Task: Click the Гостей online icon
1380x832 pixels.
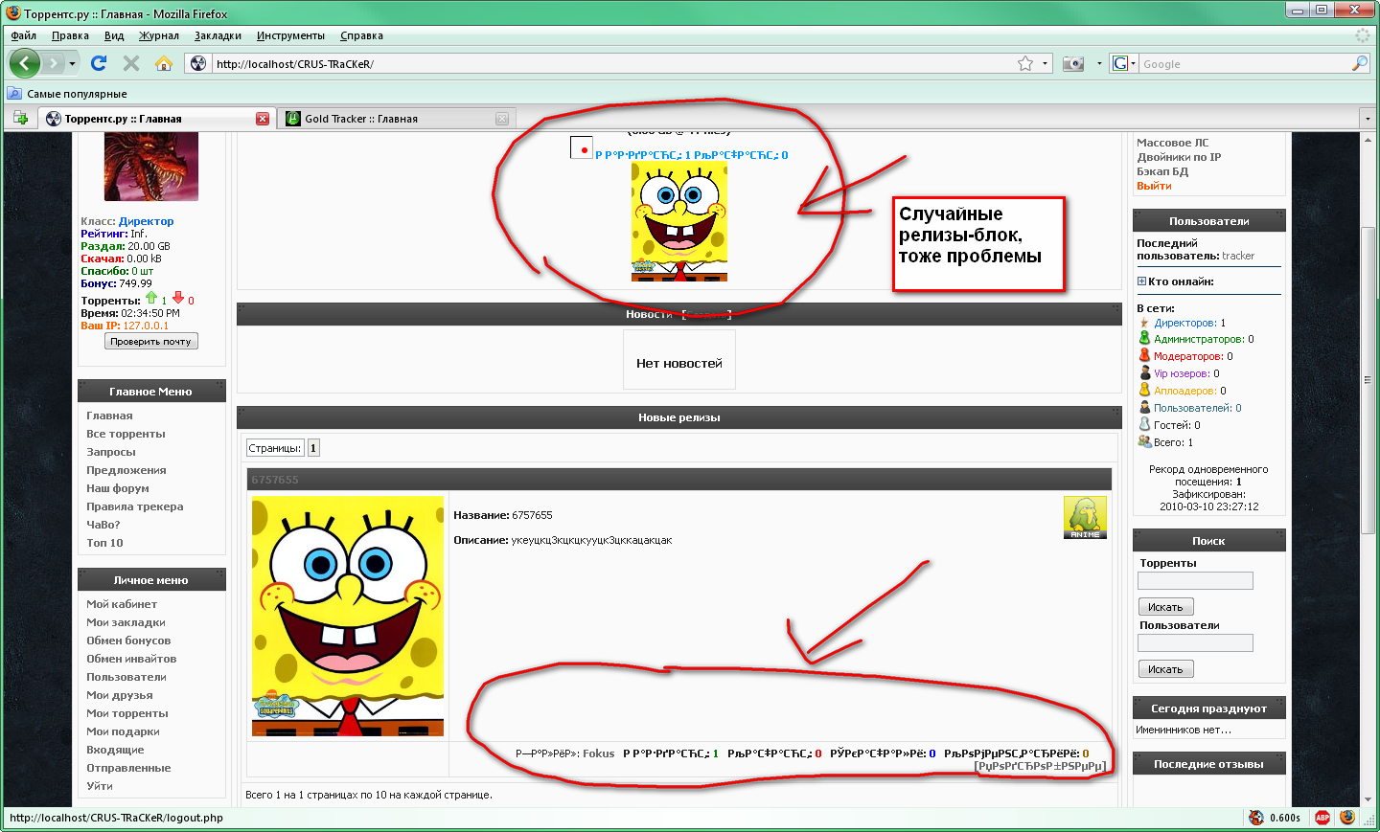Action: click(x=1144, y=424)
